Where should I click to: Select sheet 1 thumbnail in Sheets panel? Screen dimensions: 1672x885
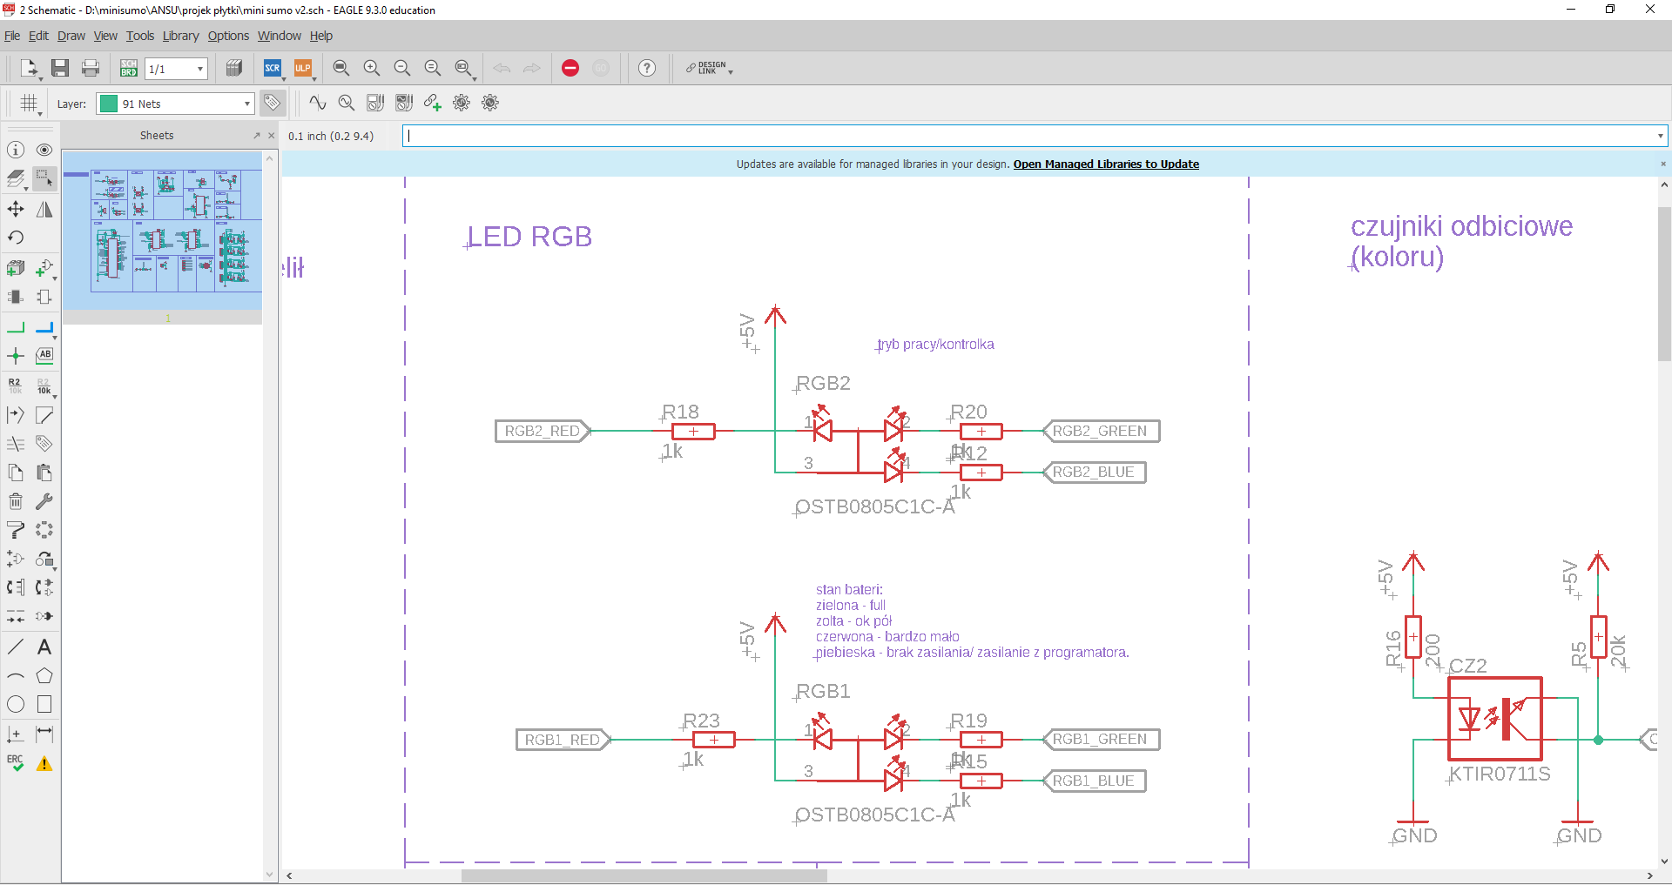(x=163, y=231)
